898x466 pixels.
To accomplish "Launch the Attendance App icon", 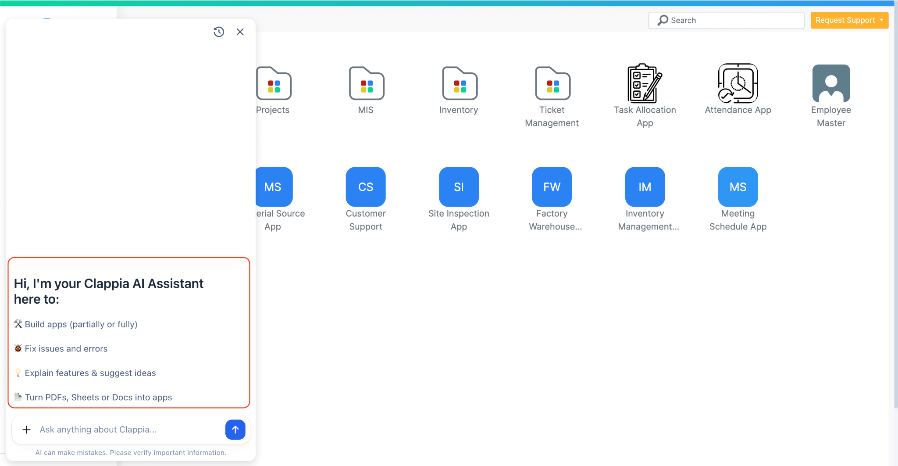I will pos(738,83).
